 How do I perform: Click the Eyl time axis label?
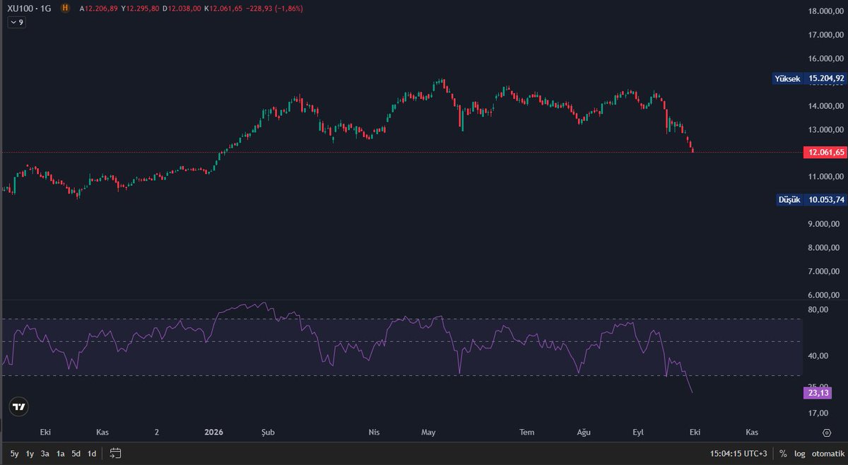pyautogui.click(x=639, y=432)
